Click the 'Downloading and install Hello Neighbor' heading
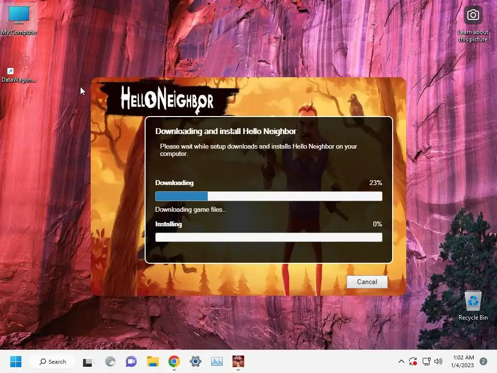This screenshot has height=373, width=497. [226, 131]
